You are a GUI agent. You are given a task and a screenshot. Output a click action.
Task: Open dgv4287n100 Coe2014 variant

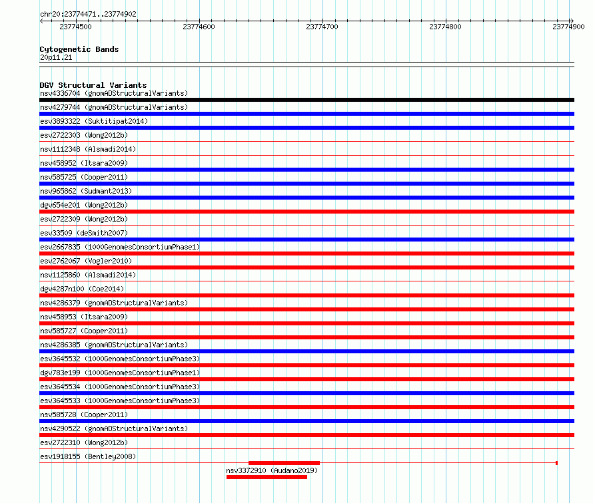pos(82,289)
